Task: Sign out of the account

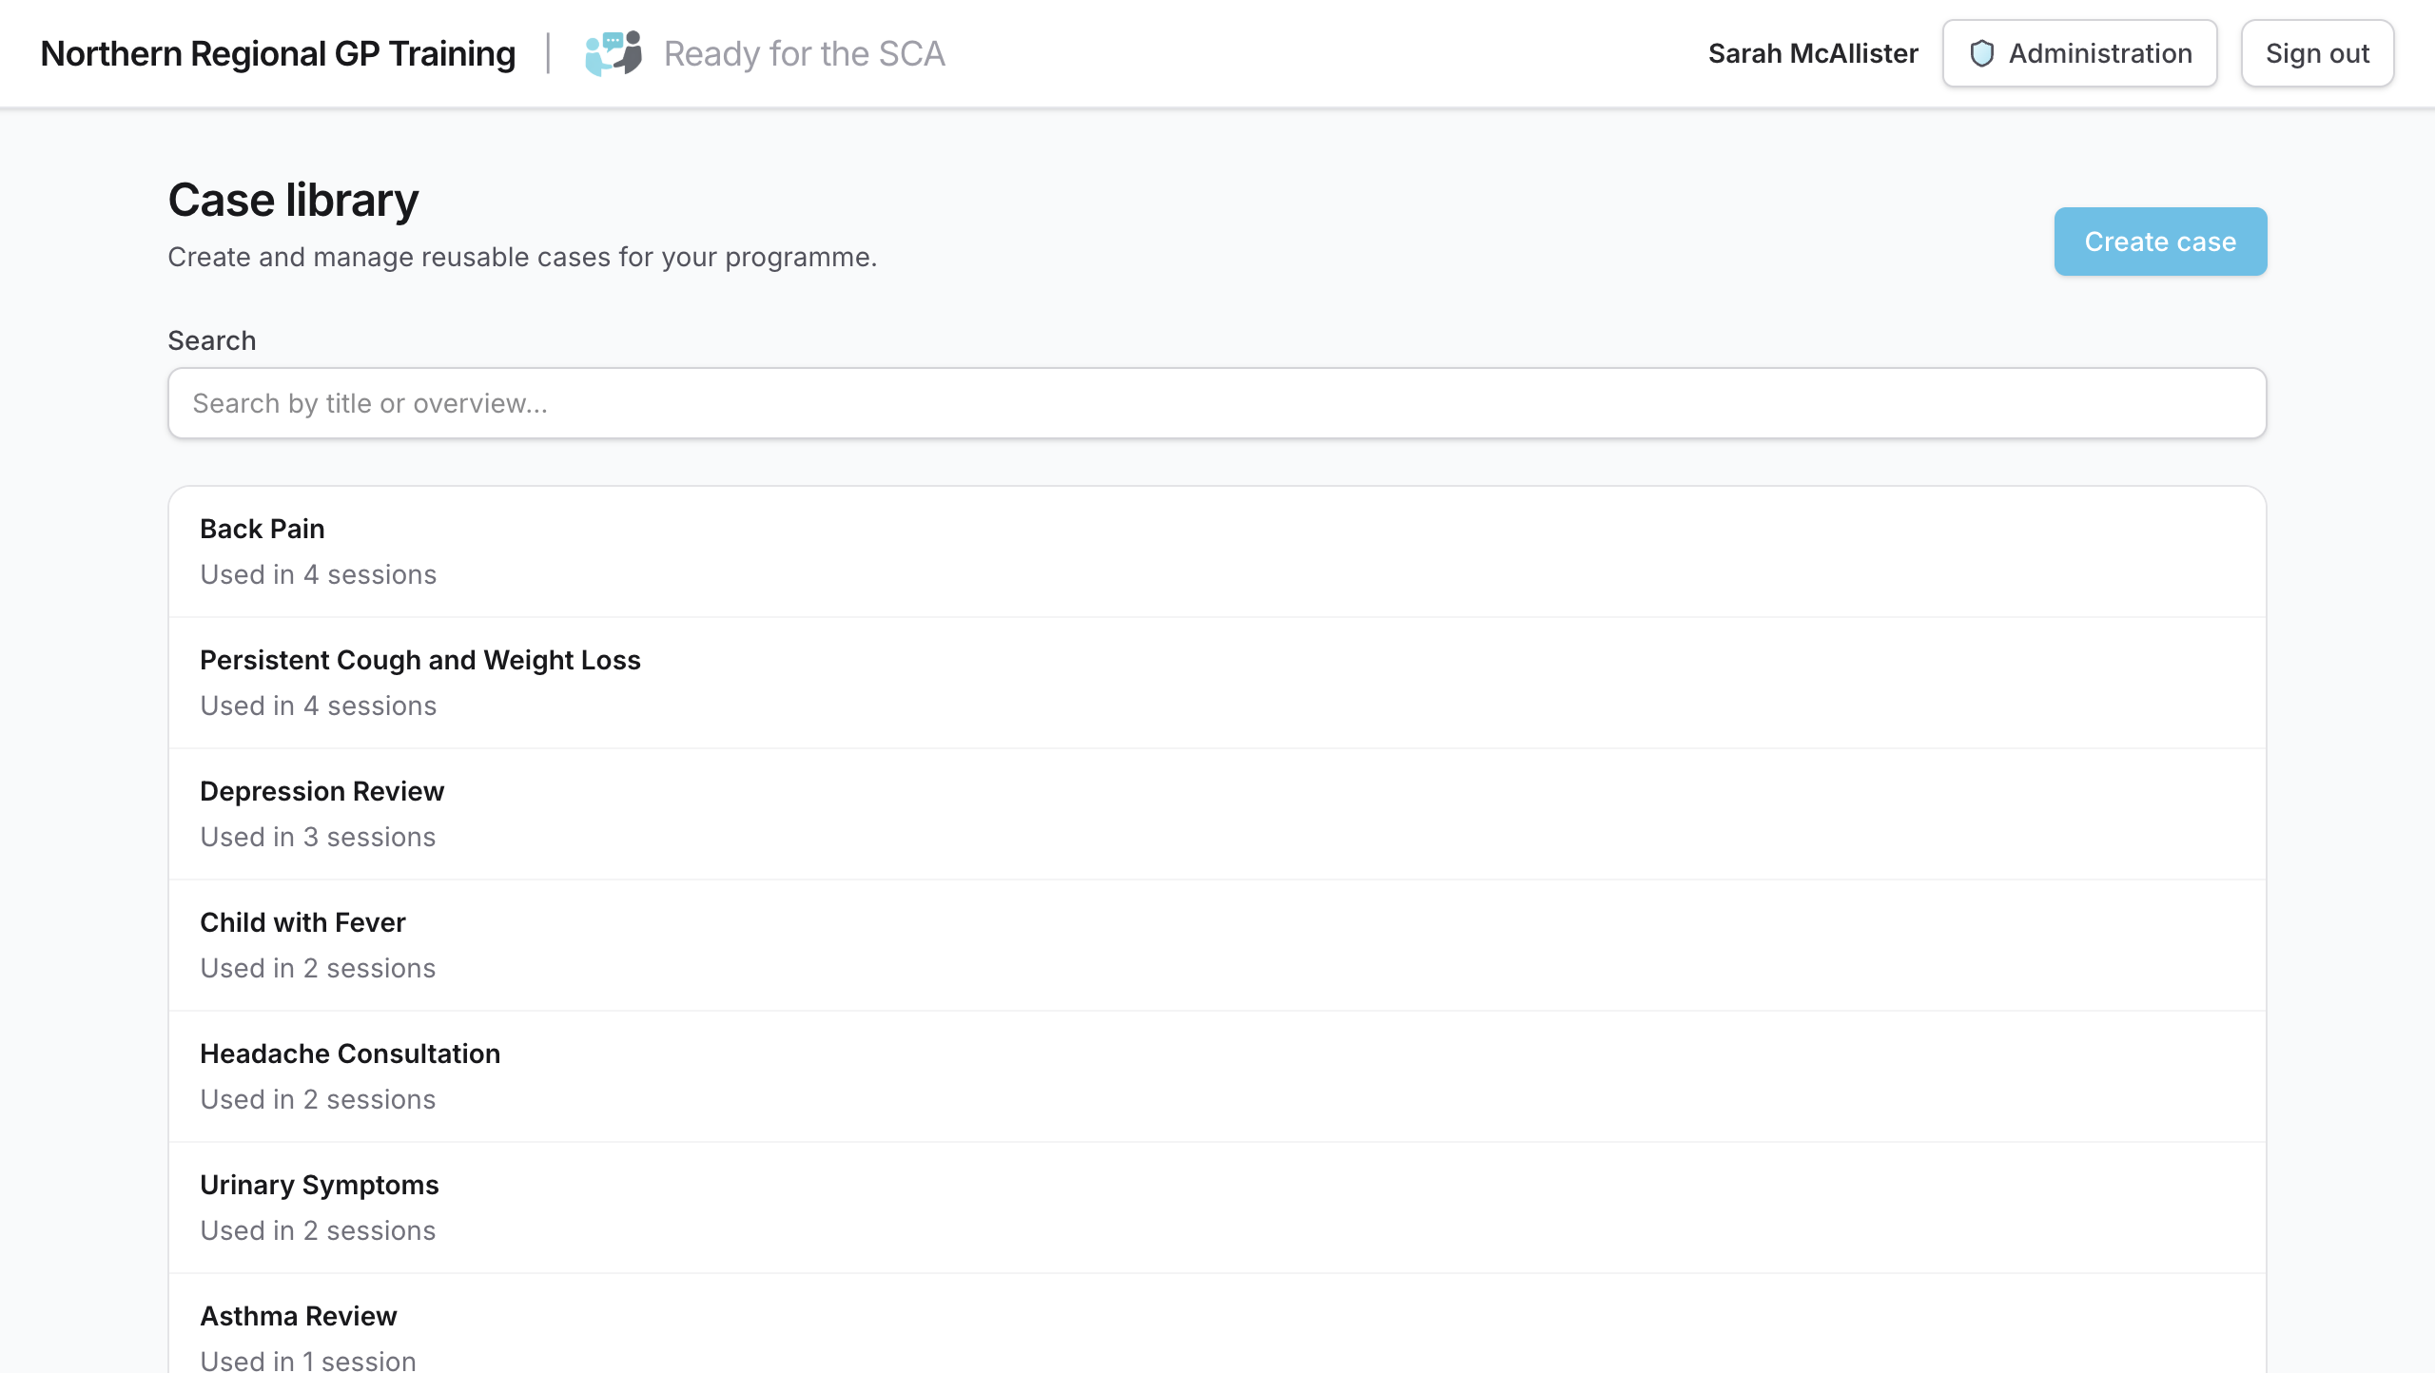Action: tap(2317, 53)
